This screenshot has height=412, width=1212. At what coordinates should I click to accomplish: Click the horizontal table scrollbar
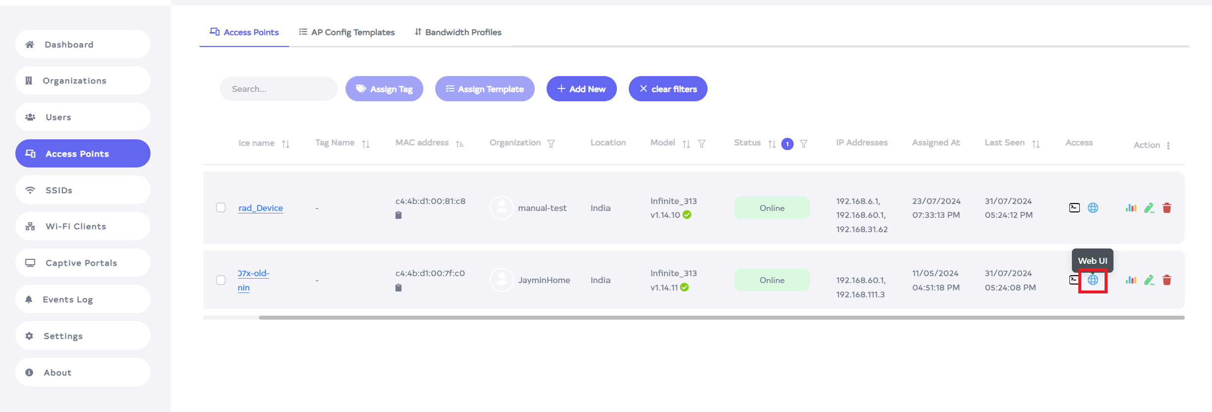721,318
